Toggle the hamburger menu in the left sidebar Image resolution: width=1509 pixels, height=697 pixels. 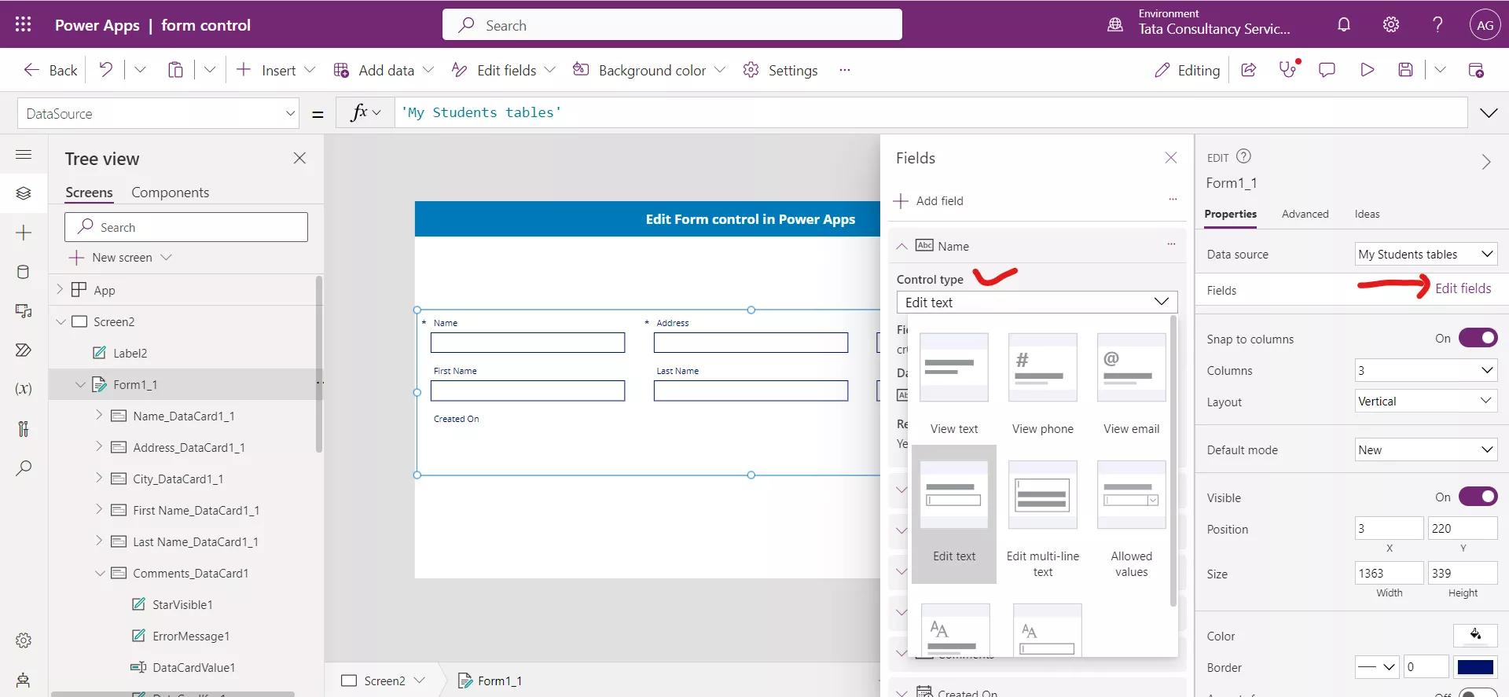coord(24,154)
